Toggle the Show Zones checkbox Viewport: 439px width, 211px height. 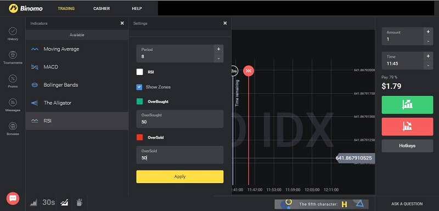tap(139, 87)
